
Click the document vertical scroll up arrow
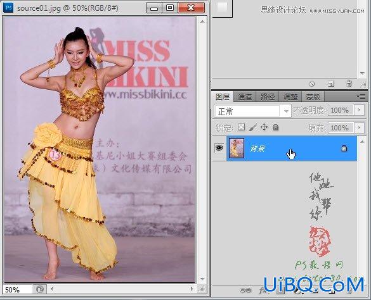pos(202,22)
